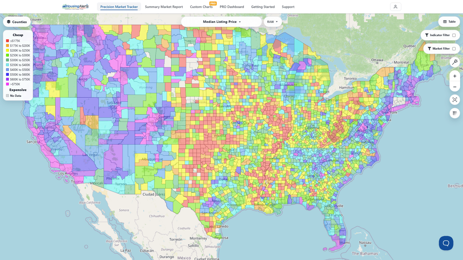The image size is (463, 260).
Task: Open the Median Listing Price dropdown
Action: (x=222, y=22)
